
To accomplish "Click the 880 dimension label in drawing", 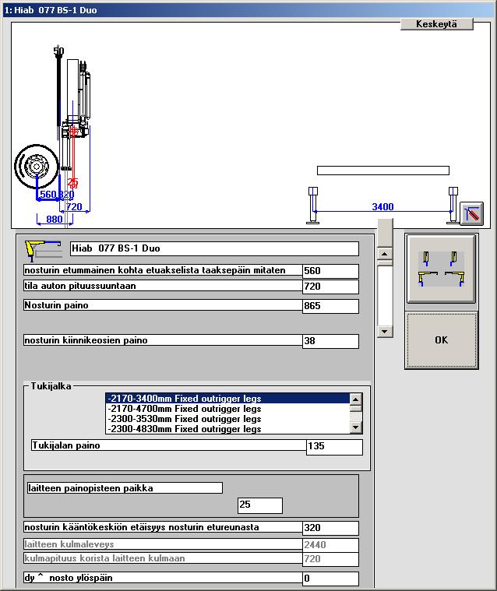I will pos(55,220).
